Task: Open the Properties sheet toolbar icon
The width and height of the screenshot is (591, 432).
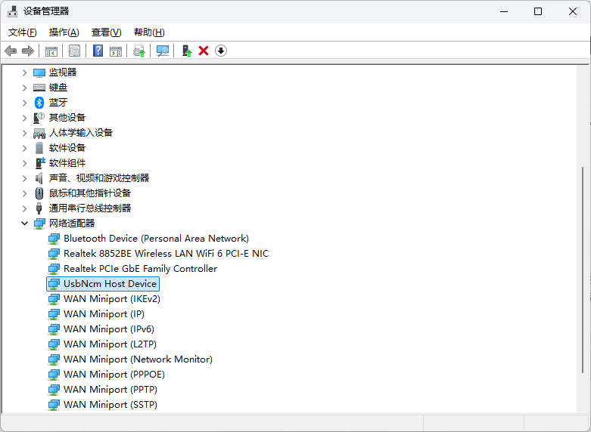Action: coord(75,51)
